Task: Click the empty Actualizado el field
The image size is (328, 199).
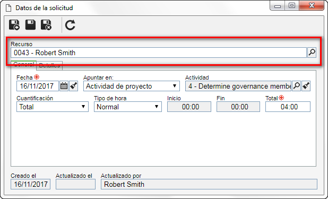Action: click(x=75, y=184)
